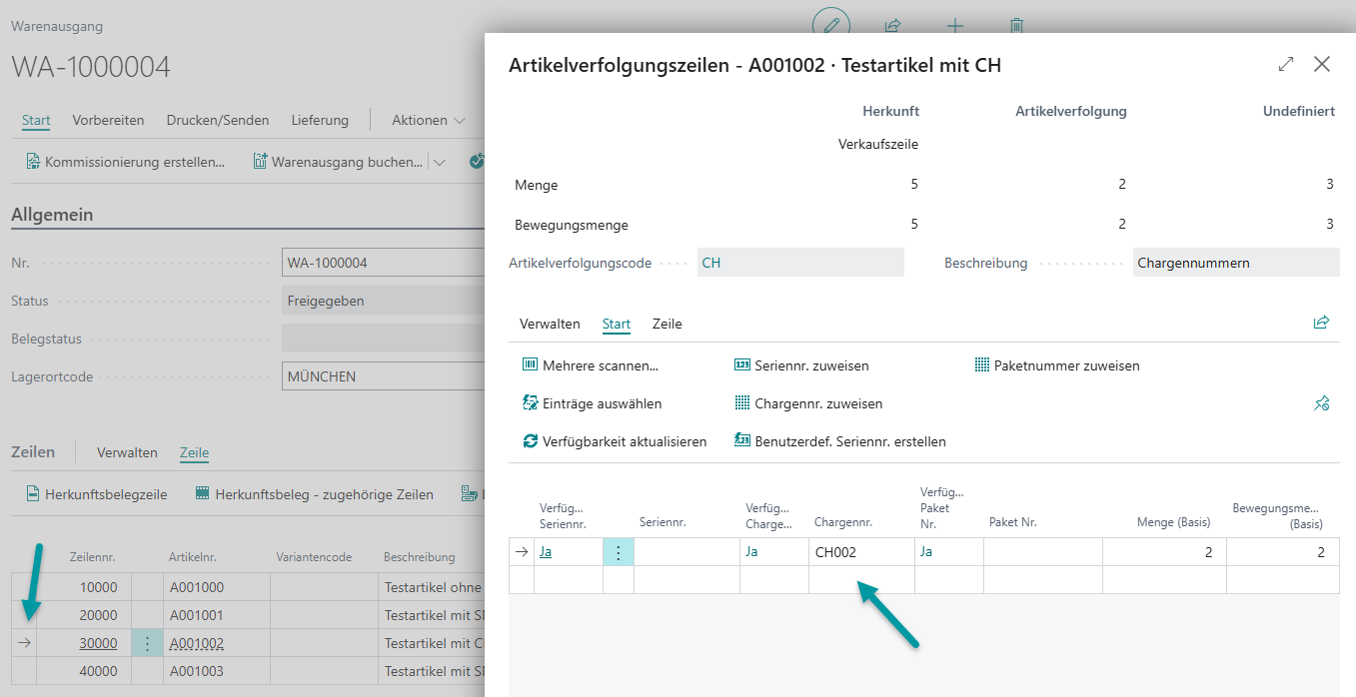
Task: Open 'Mehrere scannen' barcode scanning action
Action: tap(592, 365)
